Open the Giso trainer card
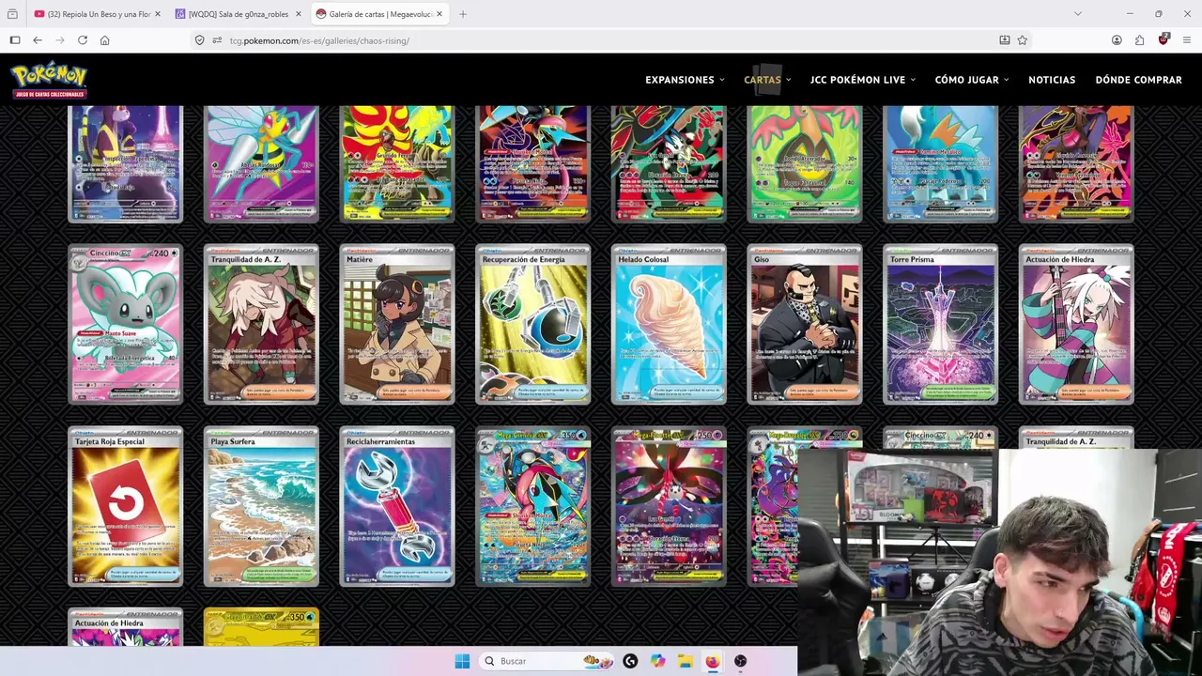Viewport: 1202px width, 676px height. pos(805,325)
